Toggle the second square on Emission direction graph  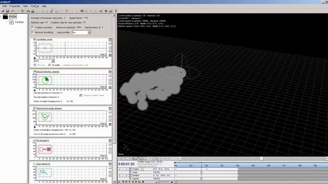point(110,75)
